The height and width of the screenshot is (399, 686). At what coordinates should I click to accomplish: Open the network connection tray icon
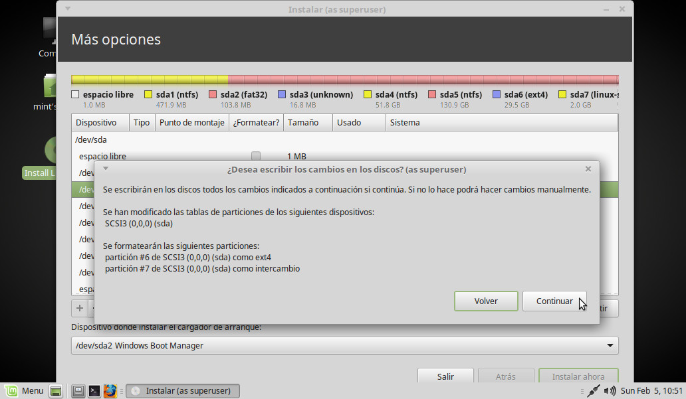tap(594, 391)
